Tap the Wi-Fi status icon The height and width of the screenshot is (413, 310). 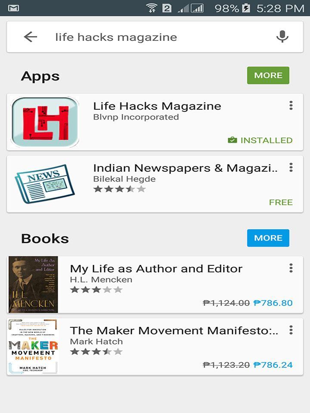[152, 8]
